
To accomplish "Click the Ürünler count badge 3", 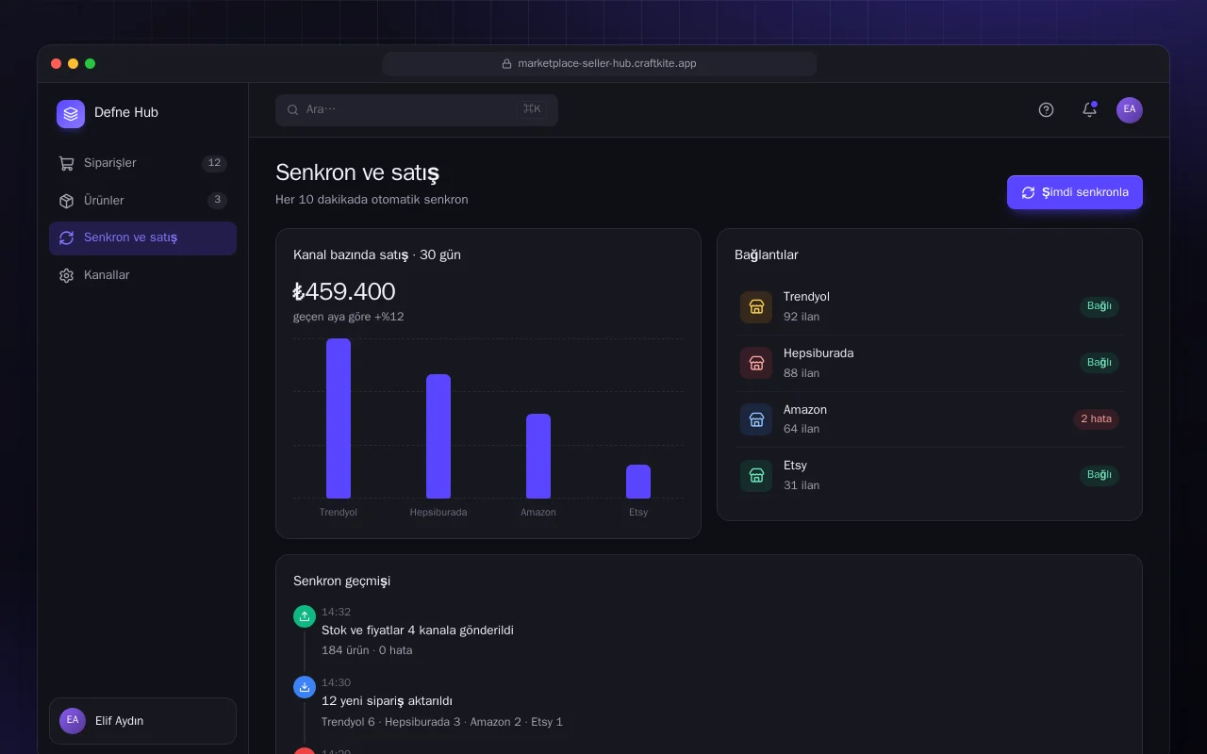I will pyautogui.click(x=217, y=200).
